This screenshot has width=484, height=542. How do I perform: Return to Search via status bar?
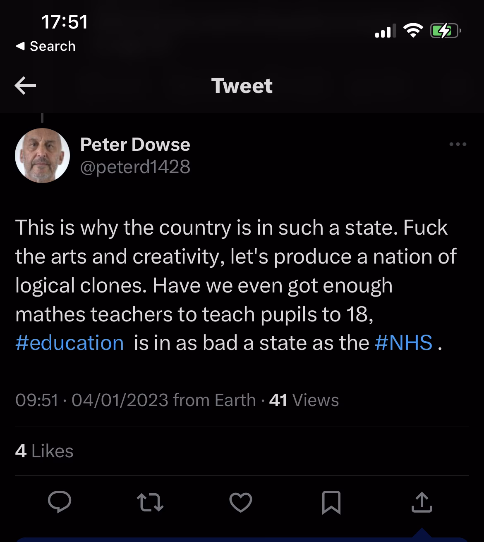point(46,46)
